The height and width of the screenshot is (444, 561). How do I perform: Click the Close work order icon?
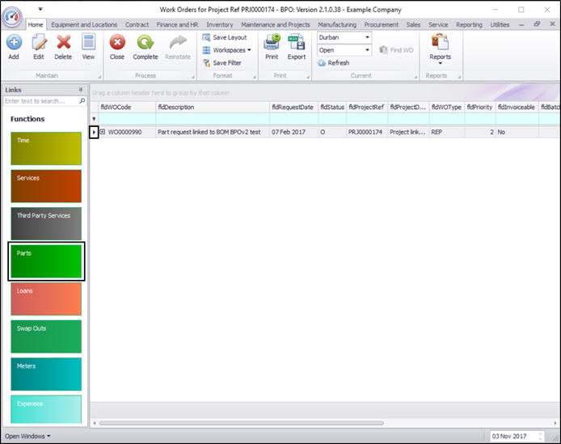click(117, 42)
